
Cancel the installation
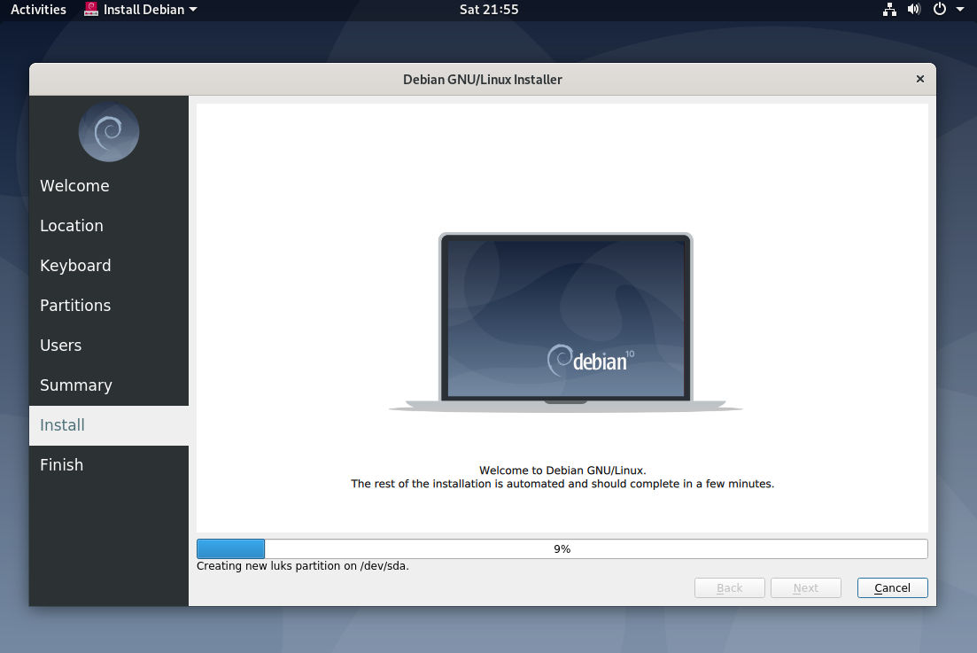tap(892, 587)
